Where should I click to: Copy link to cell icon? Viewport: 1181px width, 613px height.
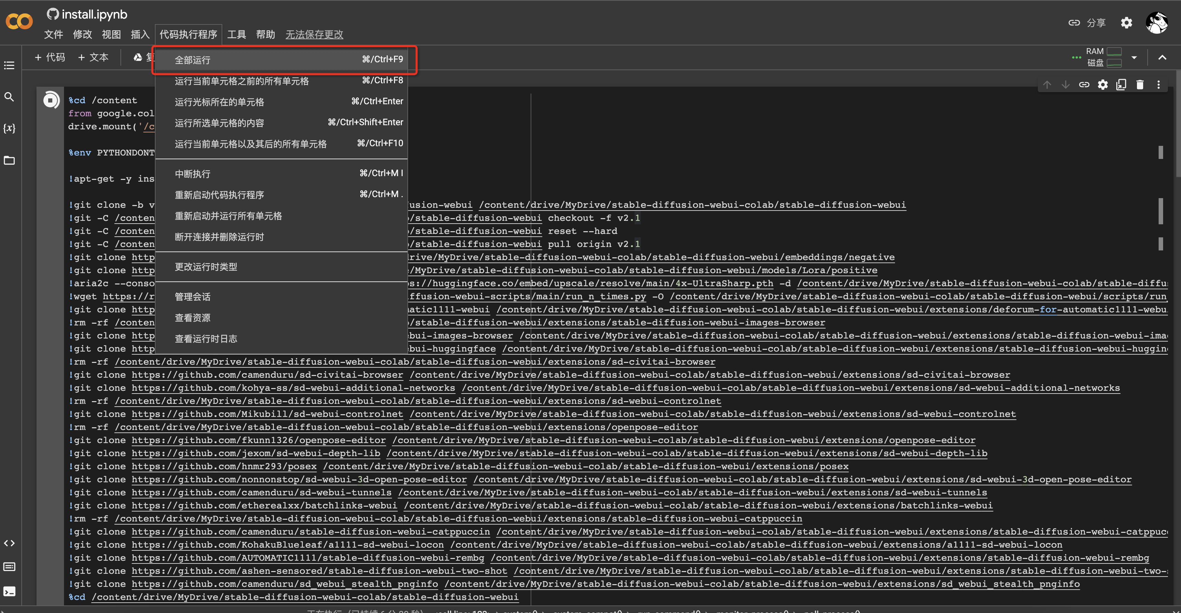[x=1084, y=85]
